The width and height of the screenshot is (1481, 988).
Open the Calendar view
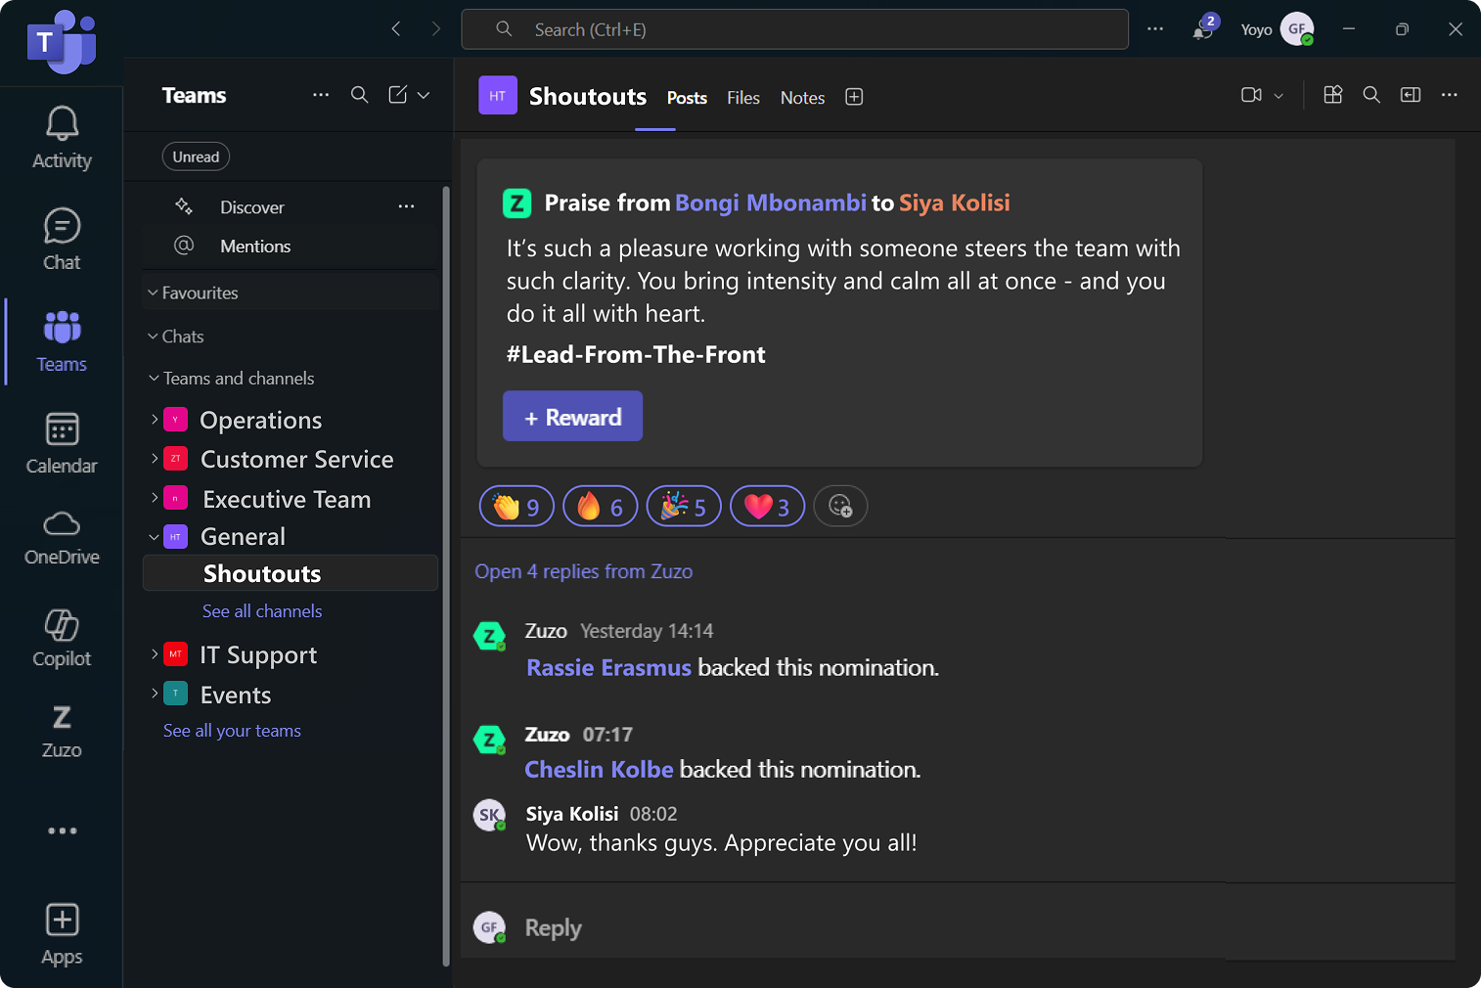click(62, 443)
